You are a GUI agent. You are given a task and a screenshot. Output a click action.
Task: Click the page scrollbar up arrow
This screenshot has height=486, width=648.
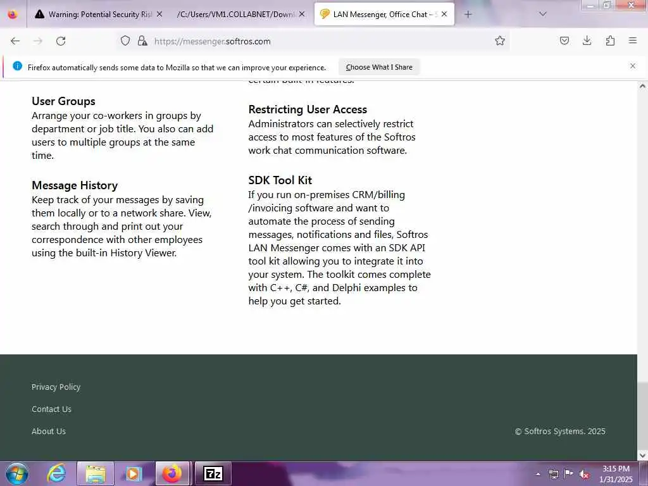[x=642, y=86]
